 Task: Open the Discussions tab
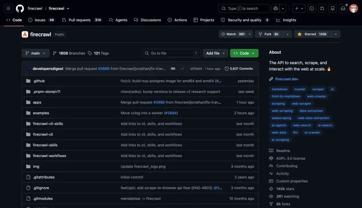click(x=147, y=20)
